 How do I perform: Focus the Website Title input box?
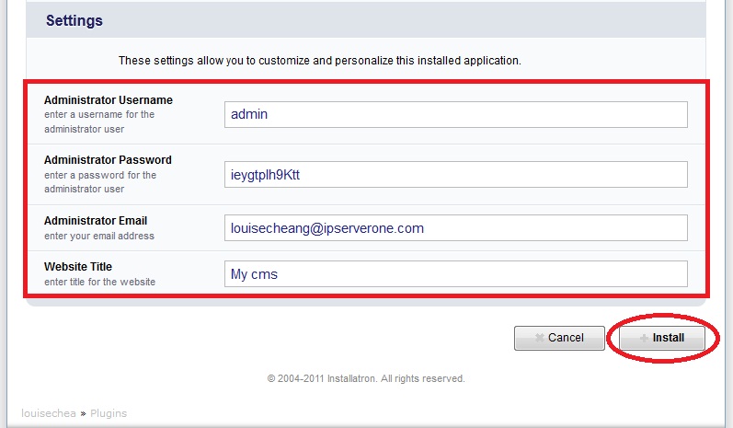[x=456, y=273]
